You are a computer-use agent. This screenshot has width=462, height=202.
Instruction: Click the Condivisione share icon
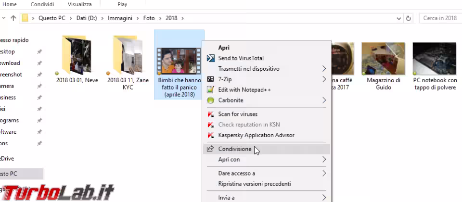[210, 149]
